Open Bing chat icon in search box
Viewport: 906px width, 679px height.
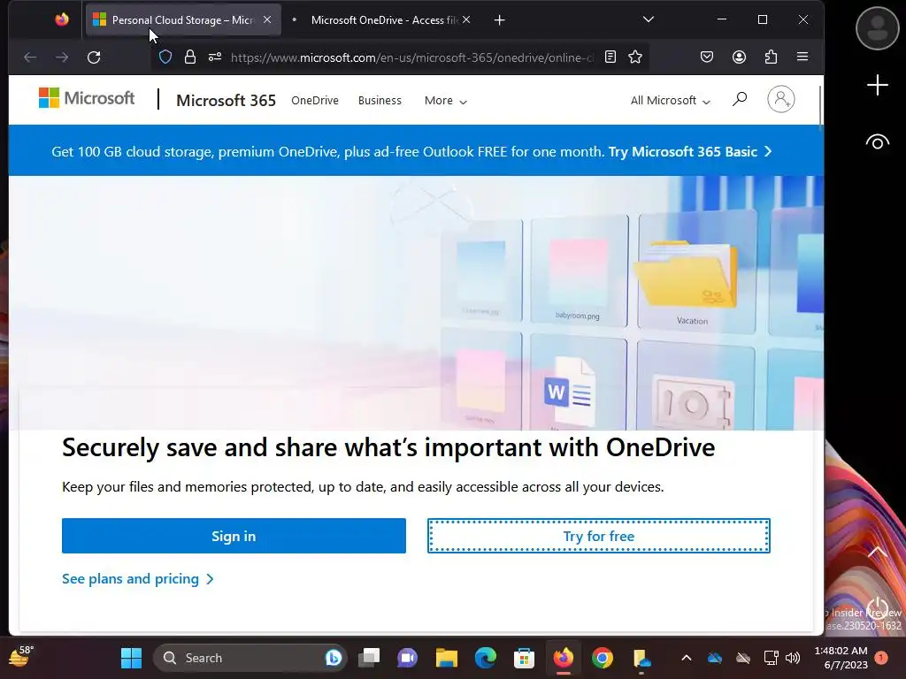click(x=333, y=658)
